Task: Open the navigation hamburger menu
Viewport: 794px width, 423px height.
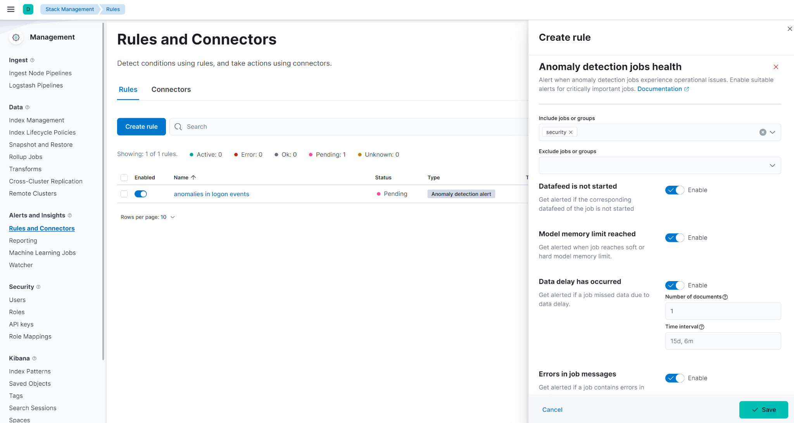Action: pyautogui.click(x=10, y=9)
